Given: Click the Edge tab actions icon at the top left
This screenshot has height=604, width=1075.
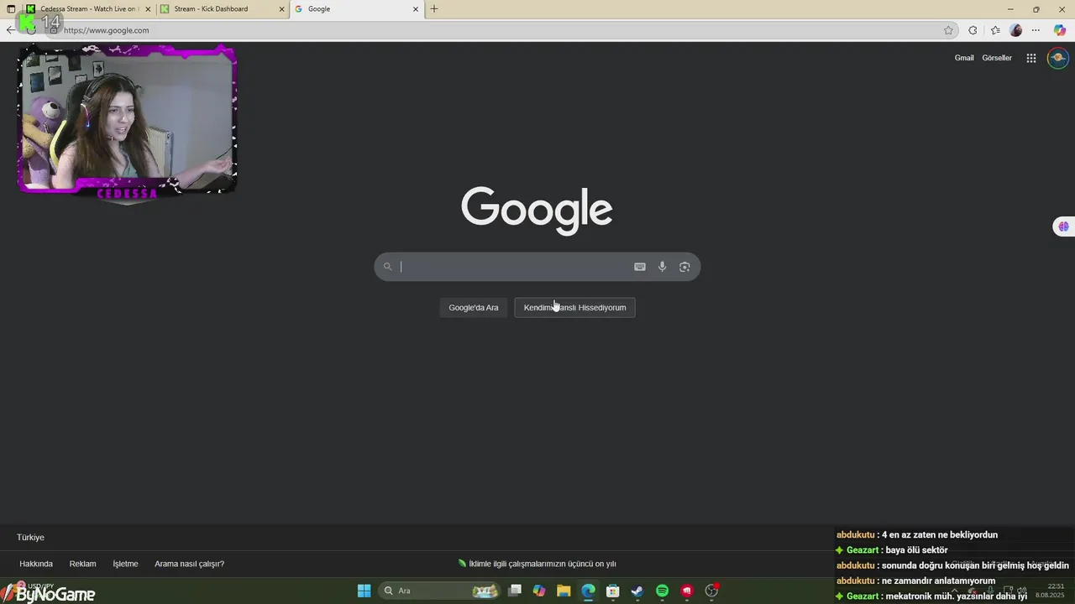Looking at the screenshot, I should [11, 9].
